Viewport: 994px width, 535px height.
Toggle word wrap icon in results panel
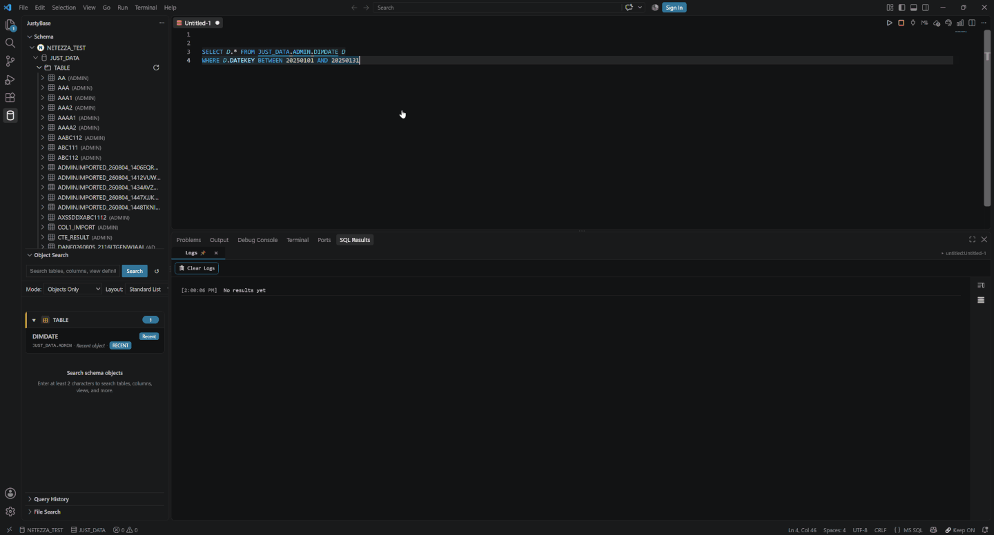point(981,285)
